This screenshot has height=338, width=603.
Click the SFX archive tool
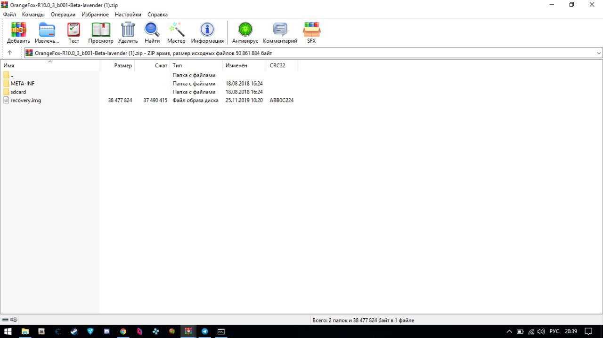click(x=311, y=32)
